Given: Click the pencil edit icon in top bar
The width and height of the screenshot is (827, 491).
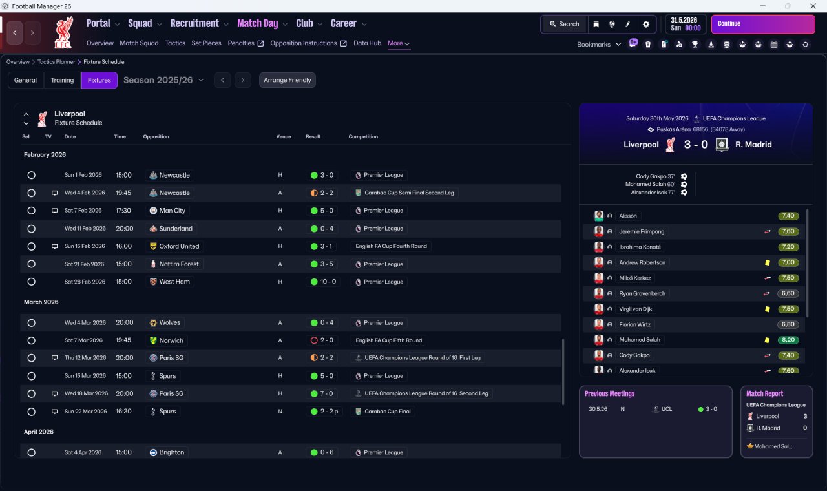Looking at the screenshot, I should tap(627, 24).
